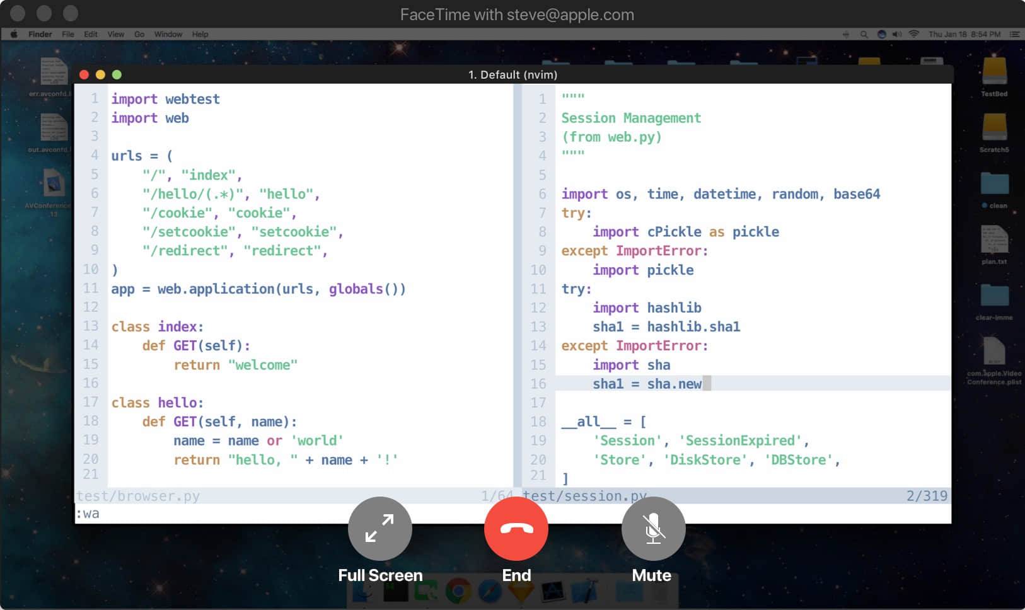
Task: Open the Window menu
Action: 168,34
